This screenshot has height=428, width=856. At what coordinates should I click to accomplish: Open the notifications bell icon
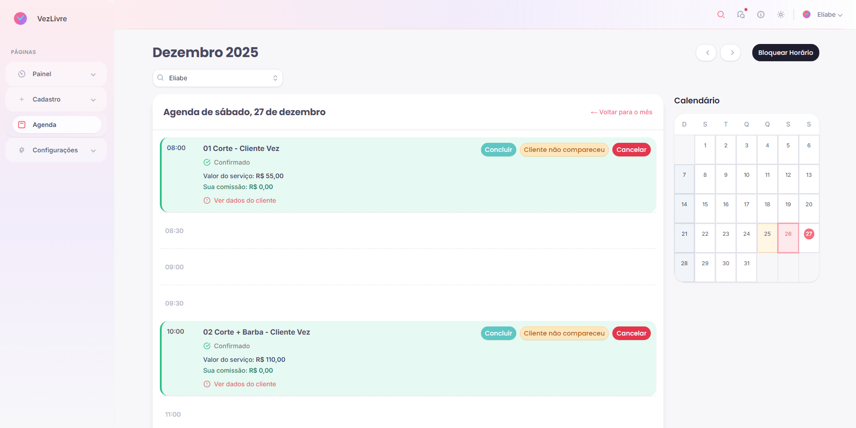coord(741,15)
